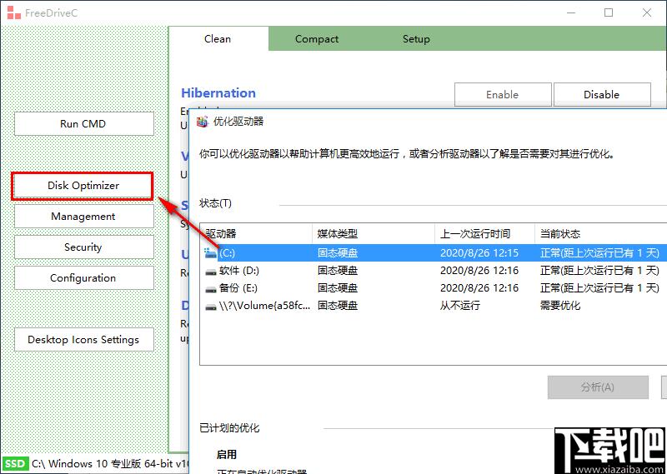The height and width of the screenshot is (474, 667).
Task: Click the C: drive icon in list
Action: coord(211,253)
